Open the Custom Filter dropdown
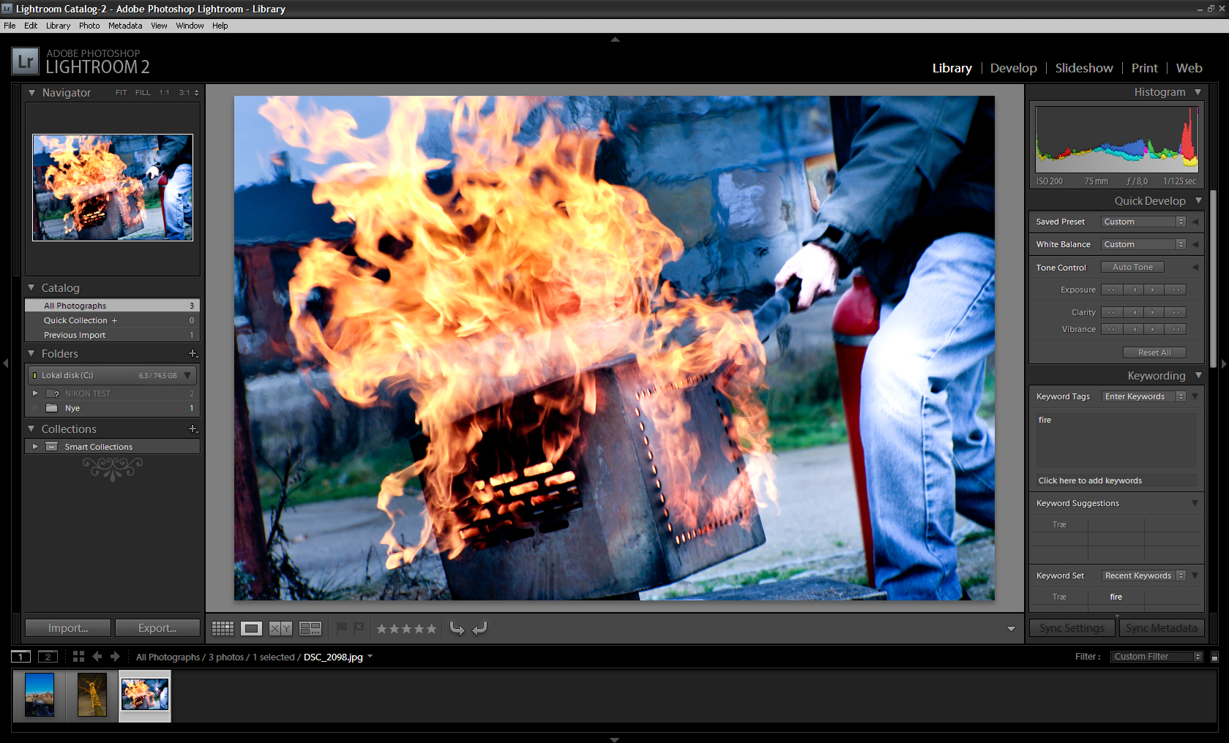Image resolution: width=1229 pixels, height=743 pixels. click(x=1157, y=657)
